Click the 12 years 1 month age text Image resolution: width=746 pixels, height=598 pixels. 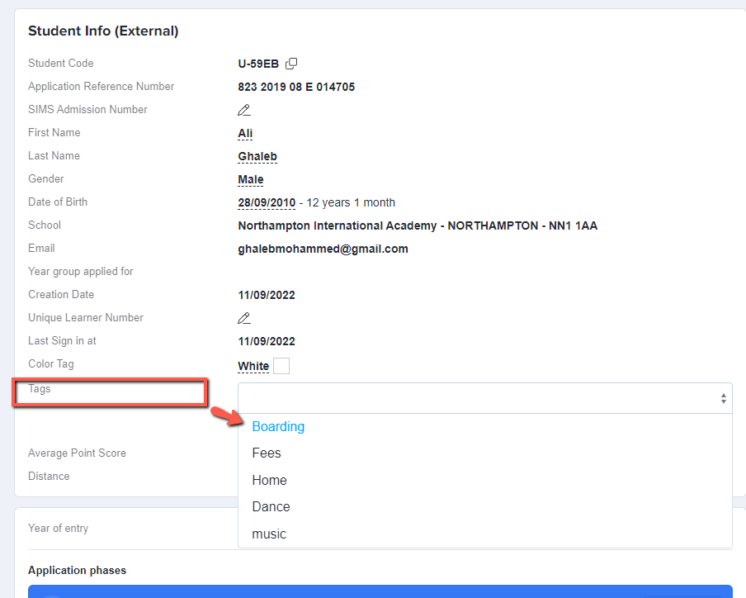tap(351, 203)
